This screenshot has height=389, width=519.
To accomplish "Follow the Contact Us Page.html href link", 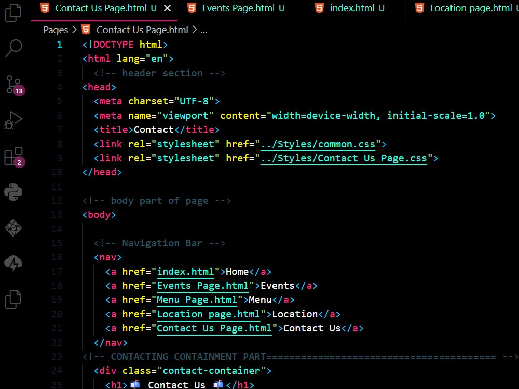I will pos(214,328).
